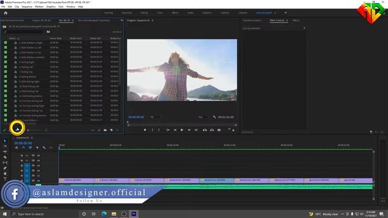Click the New Bin folder icon
This screenshot has width=388, height=218.
click(x=105, y=130)
